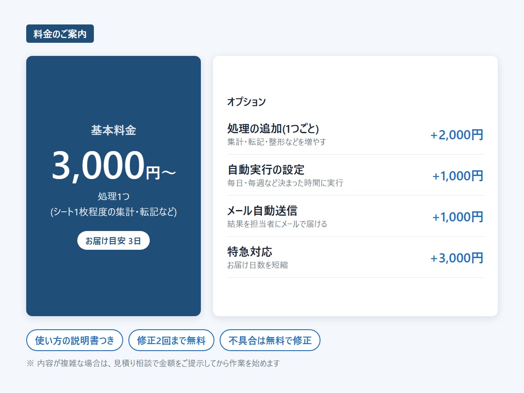This screenshot has width=524, height=393.
Task: Click the 結果を担当者にメールで届ける description
Action: coord(277,224)
